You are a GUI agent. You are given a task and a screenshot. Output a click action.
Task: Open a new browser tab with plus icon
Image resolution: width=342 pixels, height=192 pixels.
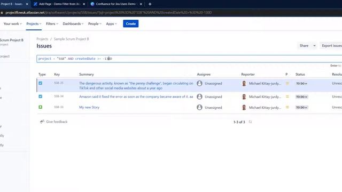[x=150, y=4]
